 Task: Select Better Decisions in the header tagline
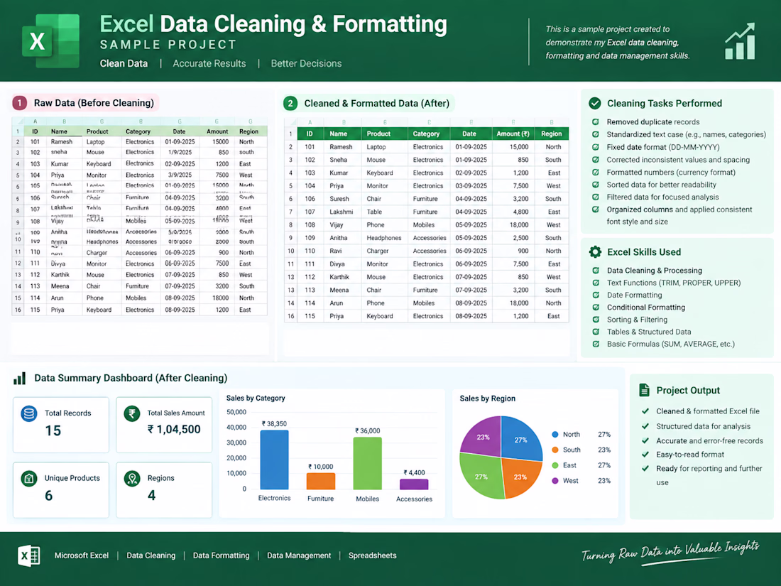306,63
